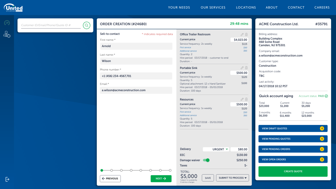Screen dimensions: 336x189
Task: Edit the Office Trailer Restroom item
Action: (x=242, y=34)
